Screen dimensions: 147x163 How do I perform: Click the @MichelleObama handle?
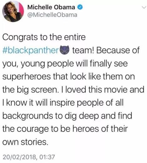pos(52,15)
